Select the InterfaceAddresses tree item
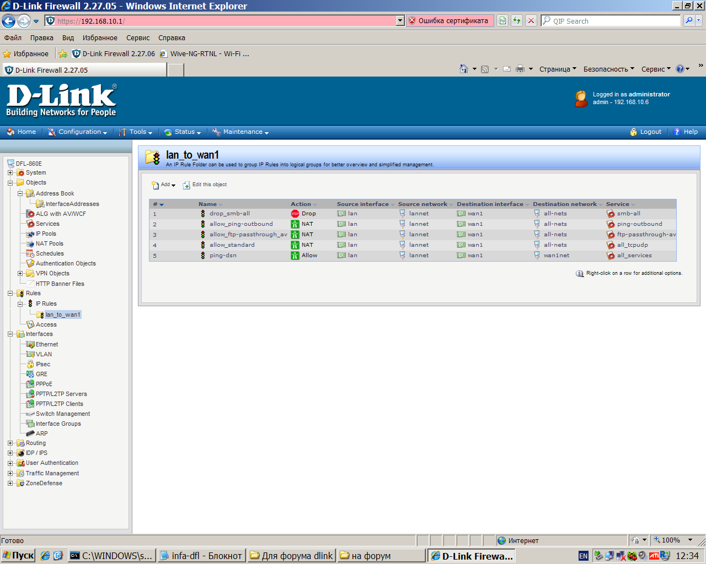The image size is (706, 564). tap(72, 204)
